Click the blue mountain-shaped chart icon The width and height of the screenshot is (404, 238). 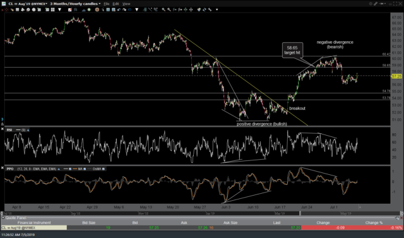pyautogui.click(x=84, y=9)
